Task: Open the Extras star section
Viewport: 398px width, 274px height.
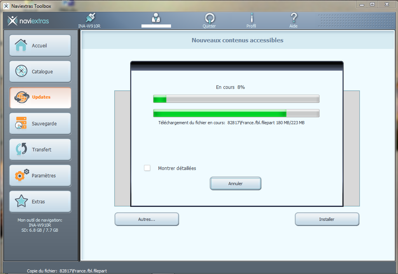Action: 40,202
